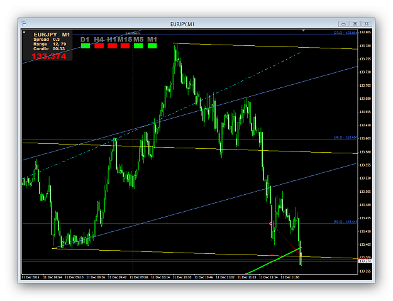Click the '11 Dec 11:02' time label

click(225, 277)
